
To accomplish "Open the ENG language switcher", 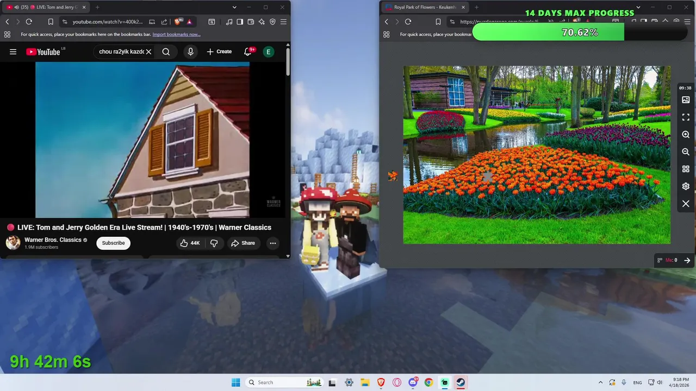I will 637,382.
